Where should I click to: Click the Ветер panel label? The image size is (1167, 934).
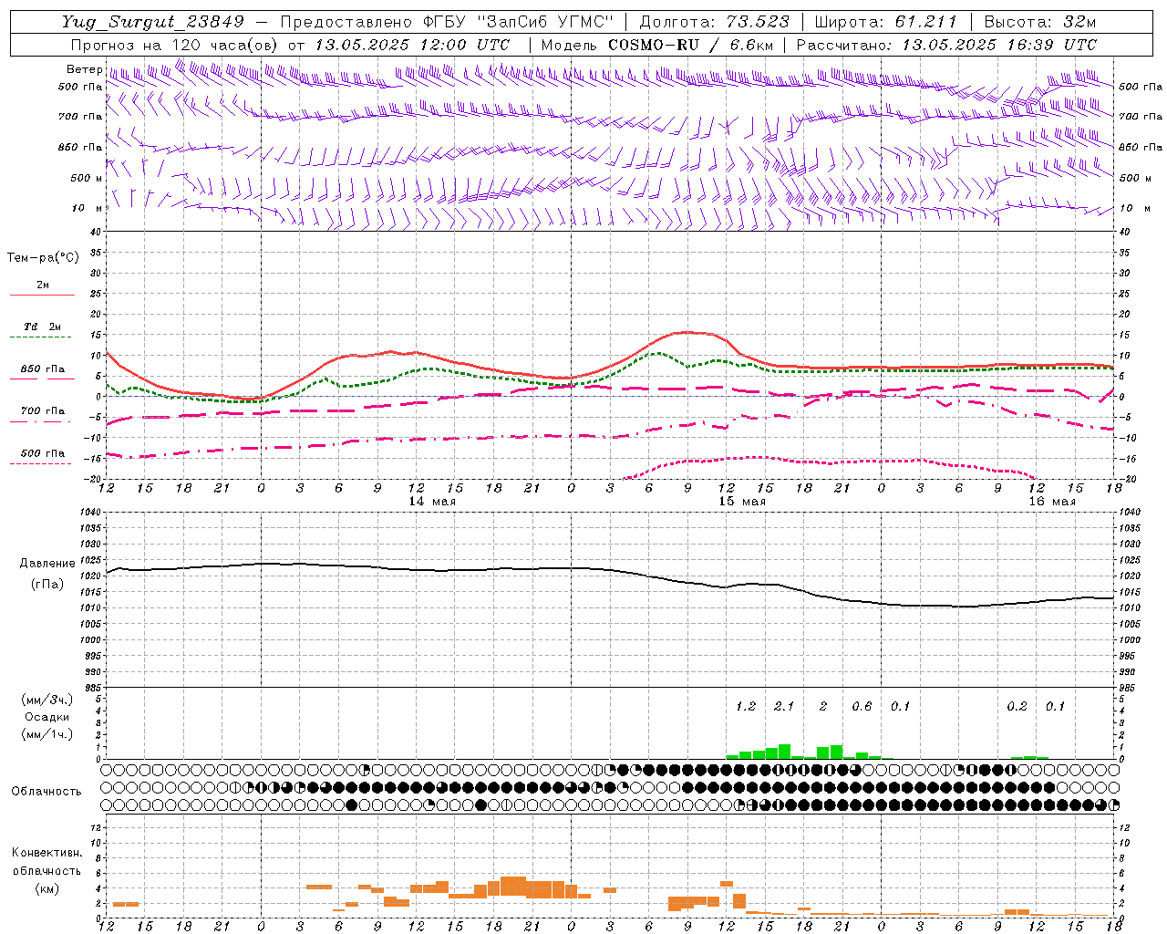pyautogui.click(x=84, y=69)
